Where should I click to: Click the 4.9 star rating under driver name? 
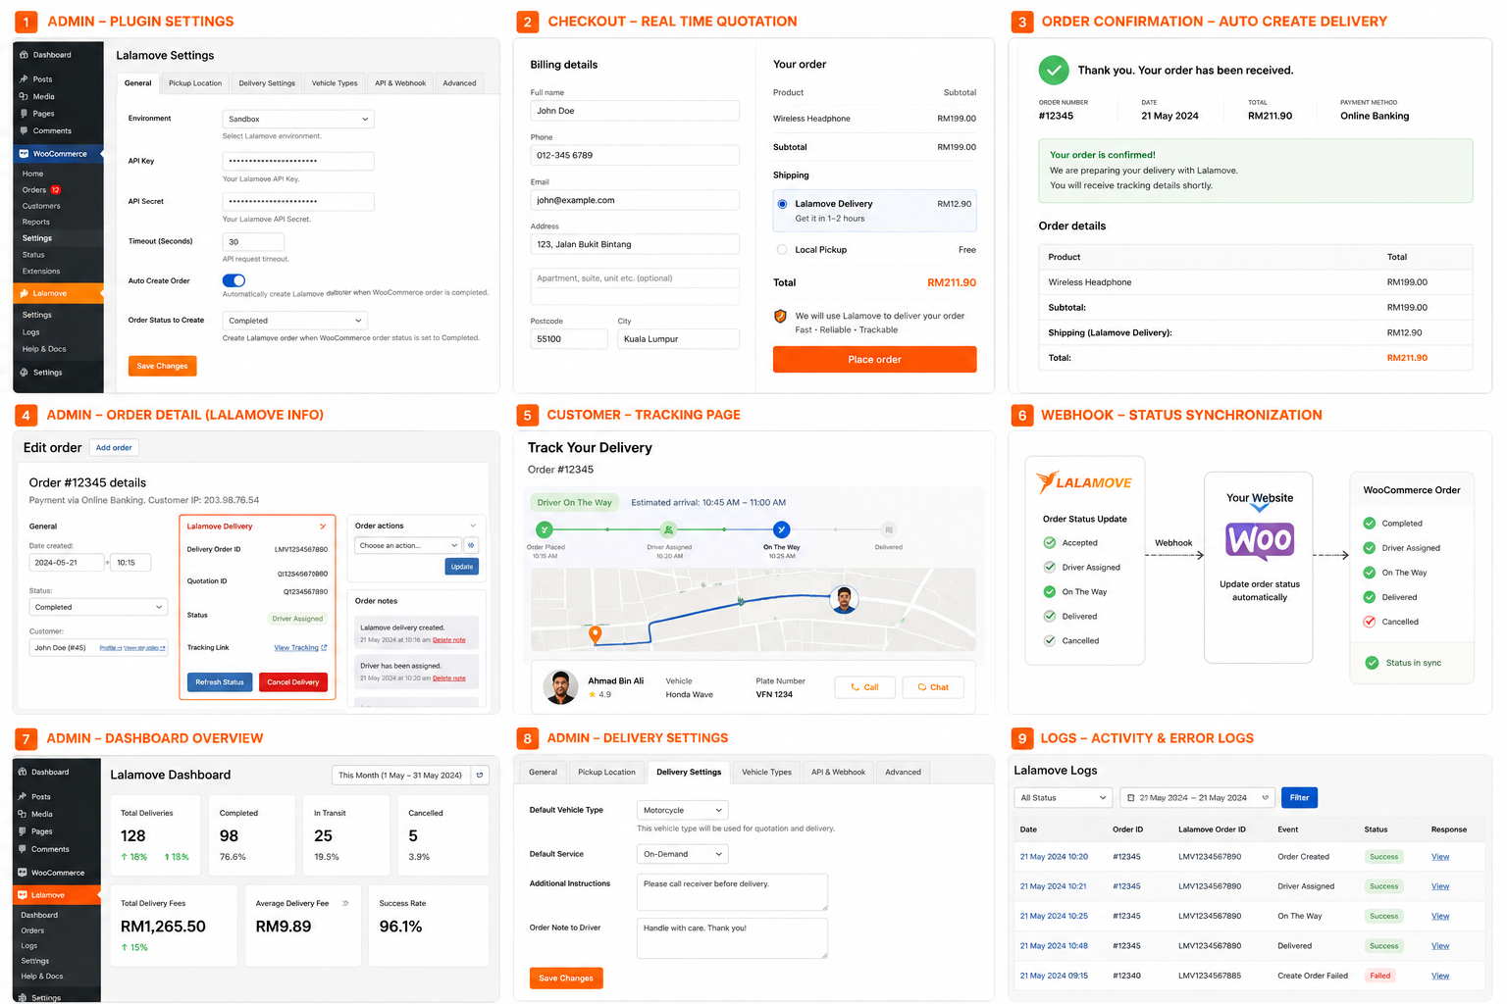pyautogui.click(x=599, y=694)
